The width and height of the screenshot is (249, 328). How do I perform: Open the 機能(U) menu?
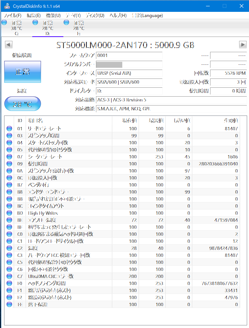(53, 16)
